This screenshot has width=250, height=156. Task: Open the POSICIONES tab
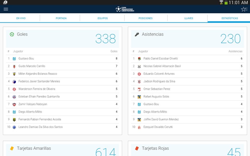145,18
